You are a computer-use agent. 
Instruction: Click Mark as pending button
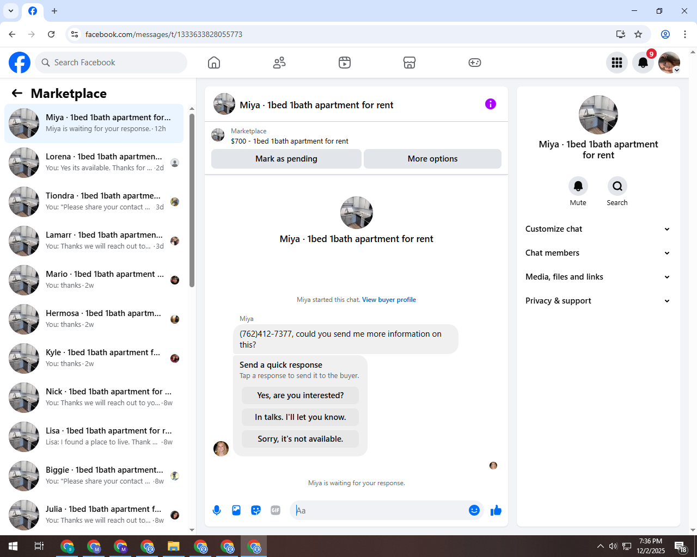click(286, 159)
